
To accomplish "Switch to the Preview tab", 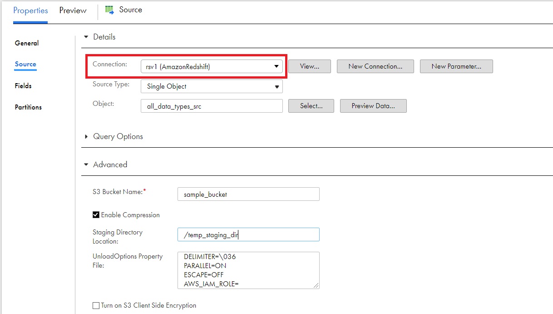I will tap(73, 10).
